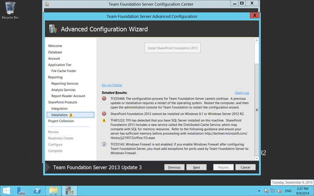Image resolution: width=314 pixels, height=196 pixels.
Task: Click the warning icon on Installation step
Action: (x=71, y=115)
